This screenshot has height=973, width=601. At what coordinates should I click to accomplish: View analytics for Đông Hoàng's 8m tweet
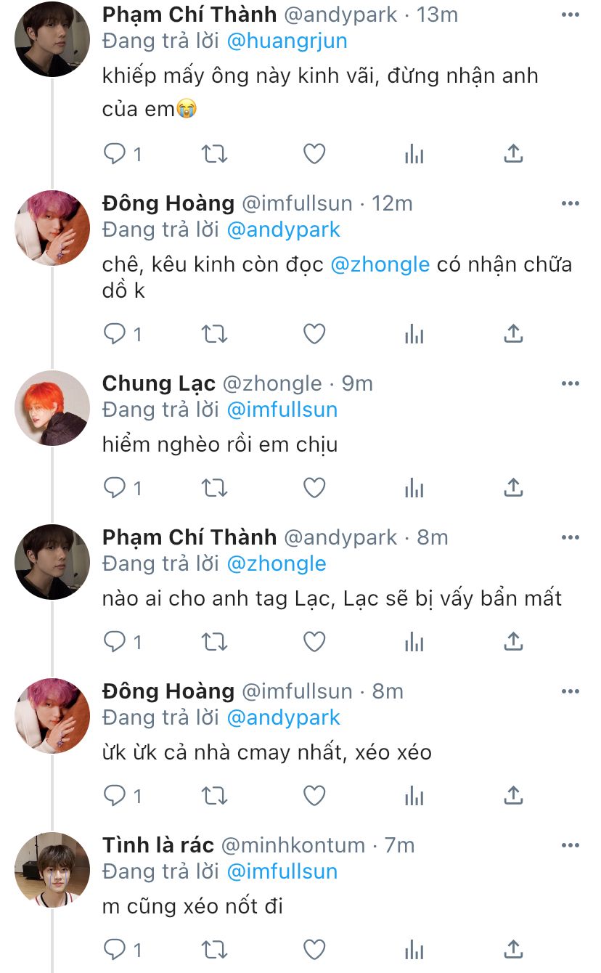pos(414,796)
